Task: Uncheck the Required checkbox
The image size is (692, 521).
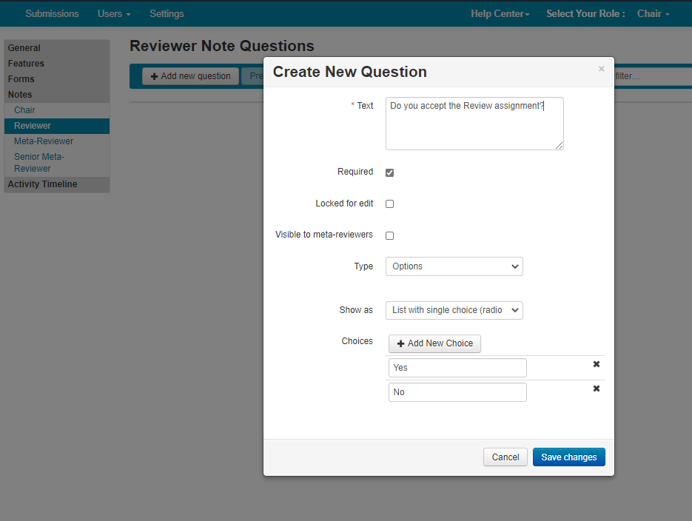Action: coord(390,172)
